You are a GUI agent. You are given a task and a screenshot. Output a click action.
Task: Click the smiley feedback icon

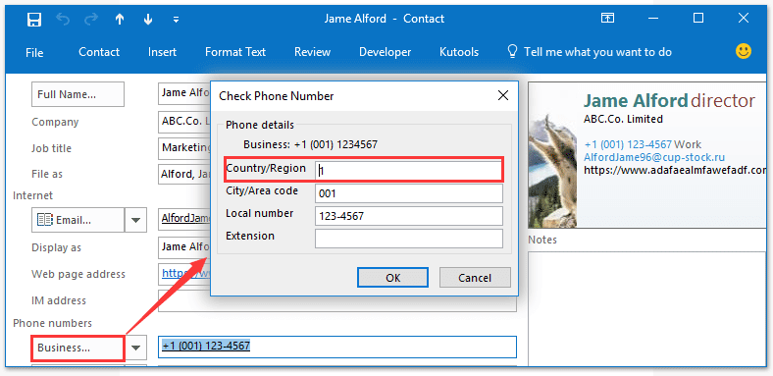coord(744,51)
